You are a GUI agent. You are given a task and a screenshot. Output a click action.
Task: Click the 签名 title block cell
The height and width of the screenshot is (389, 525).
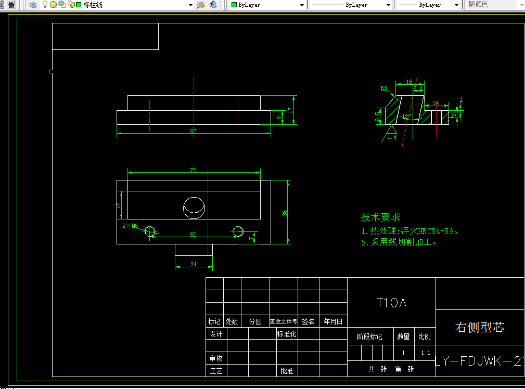[x=309, y=321]
